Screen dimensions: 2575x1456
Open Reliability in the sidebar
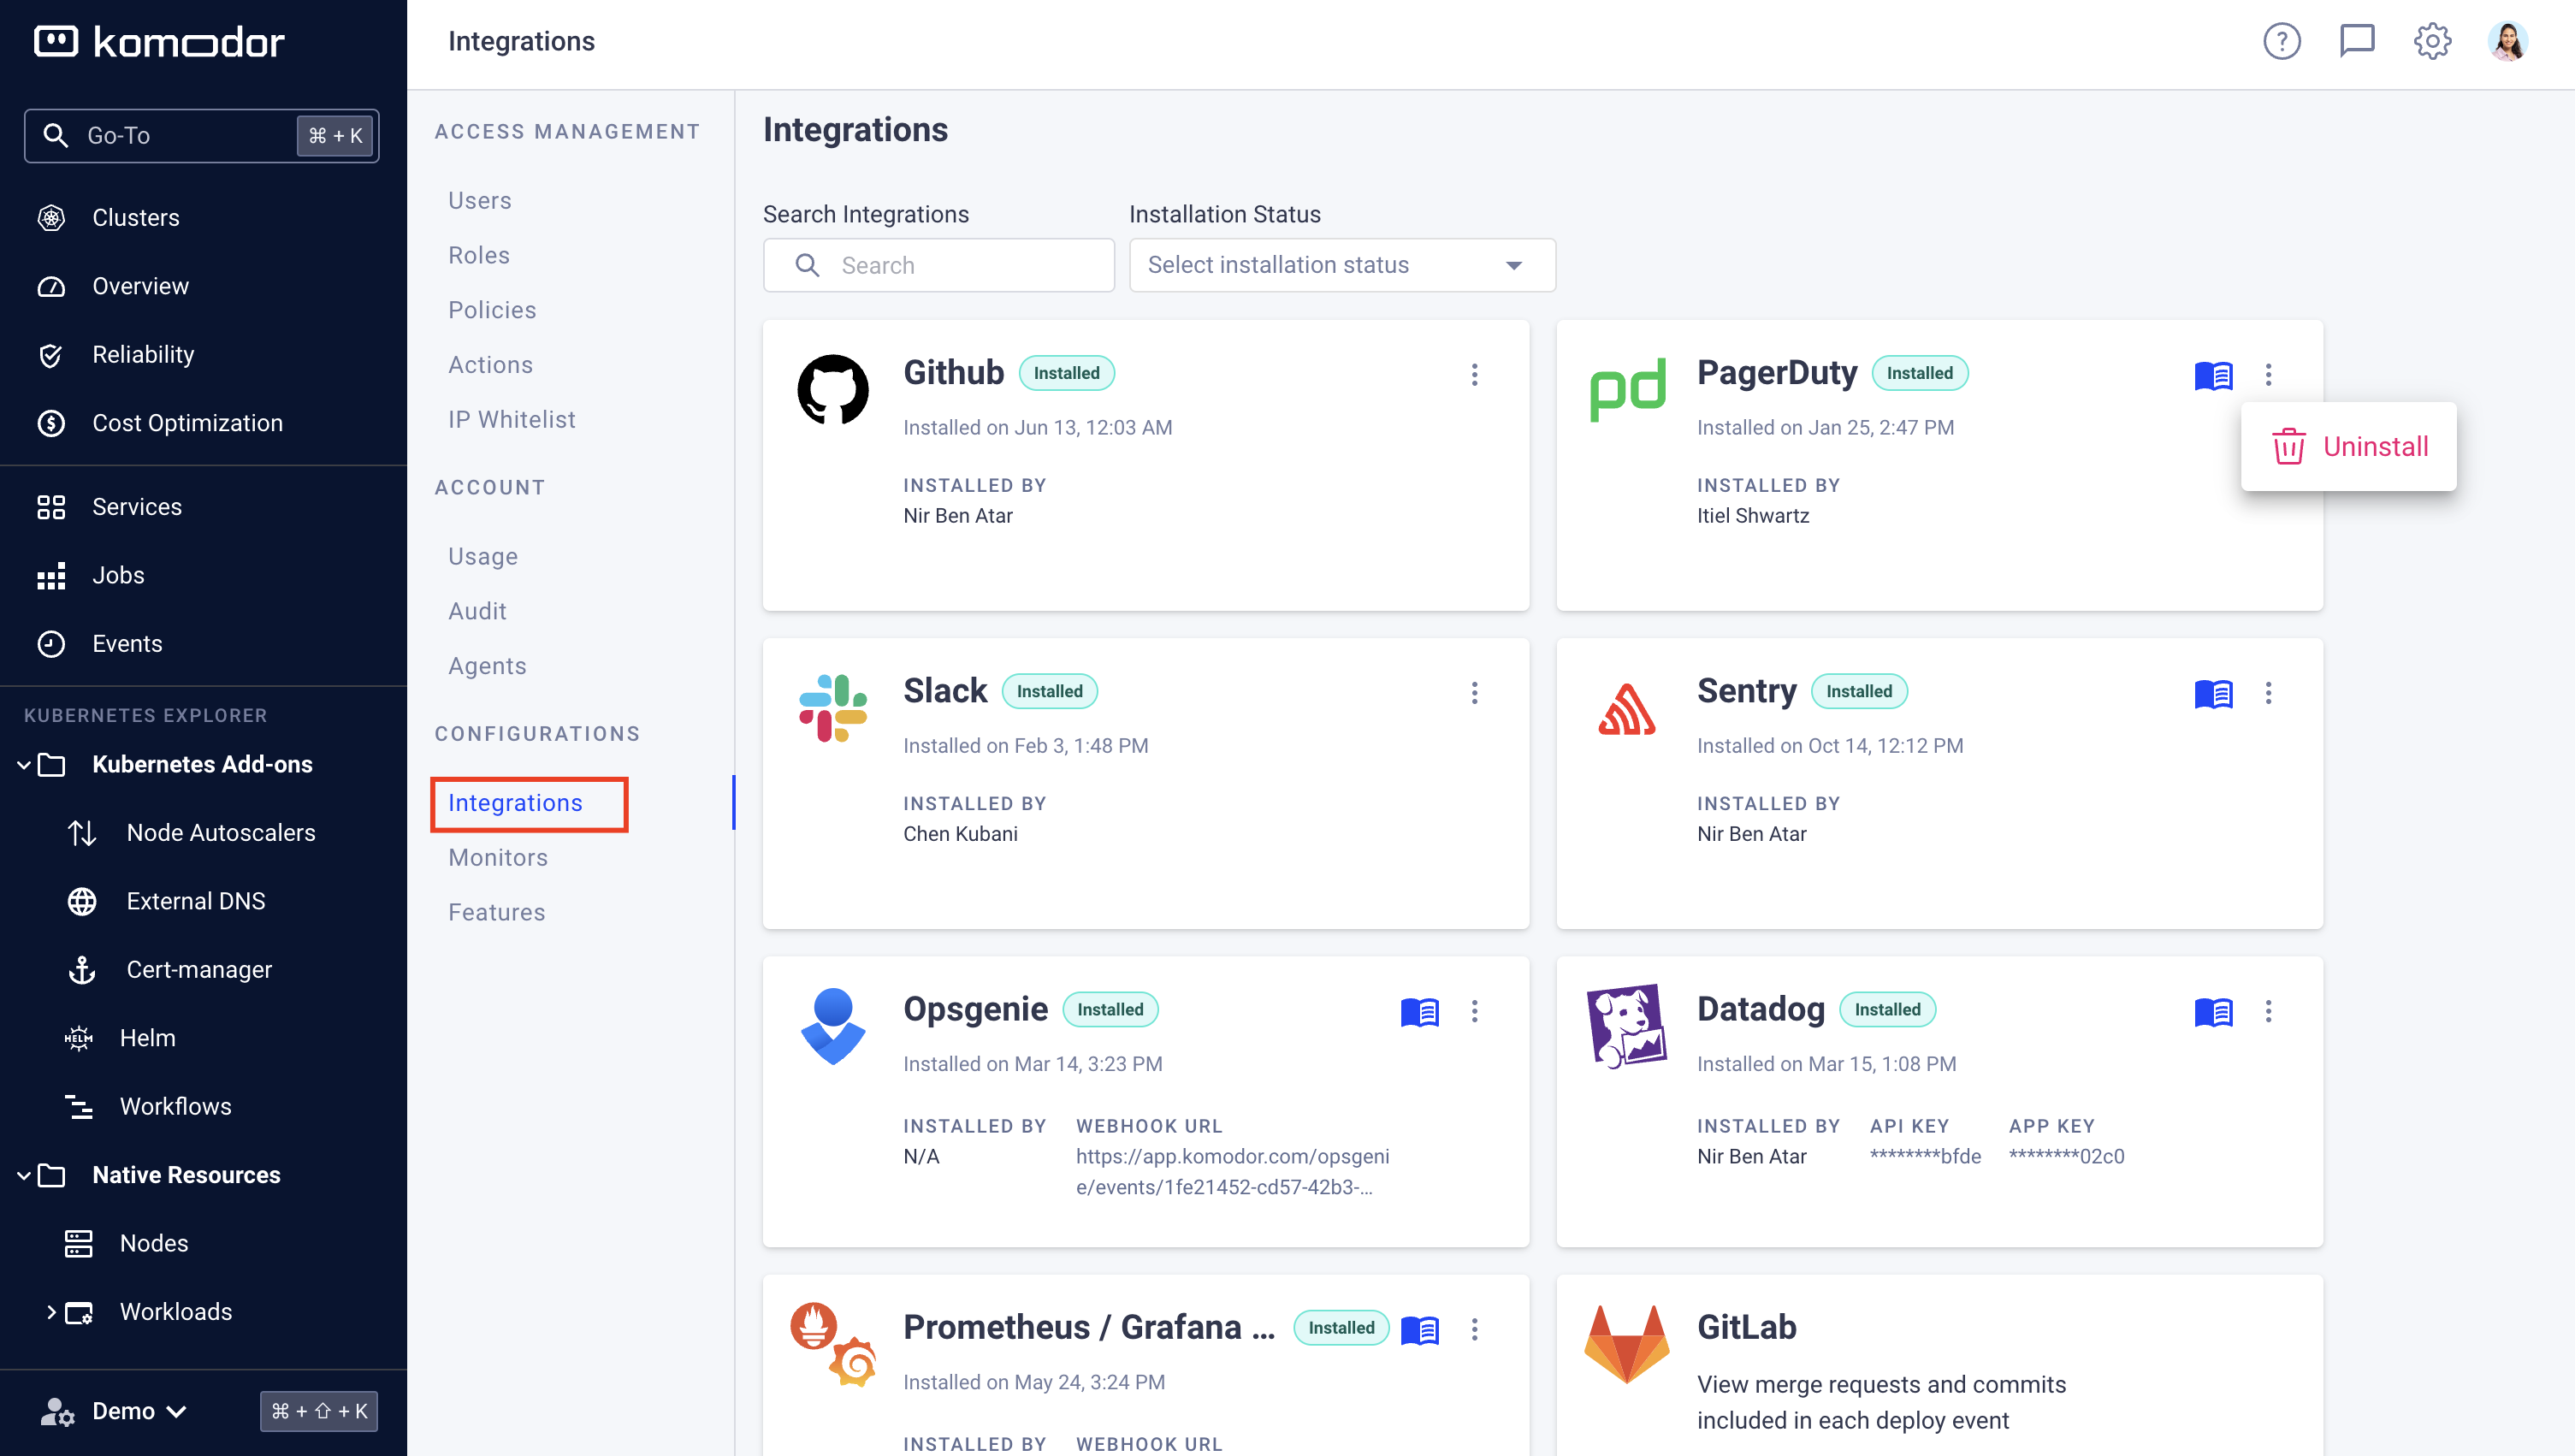point(143,355)
